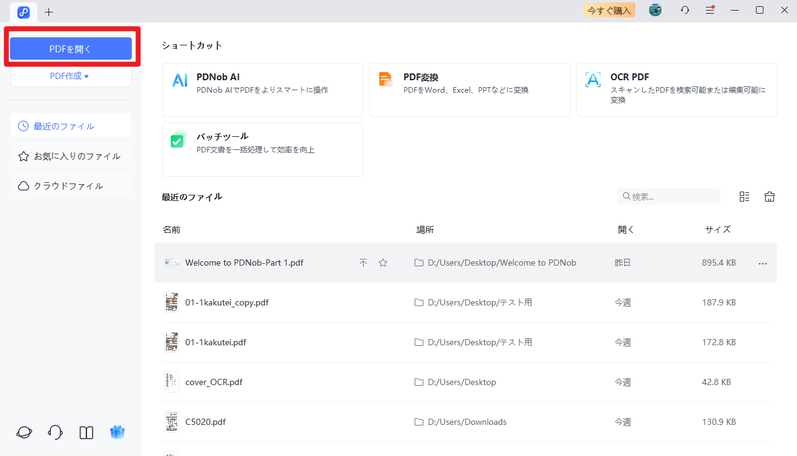Select クラウドファイル in the sidebar
The image size is (797, 456).
[x=70, y=185]
